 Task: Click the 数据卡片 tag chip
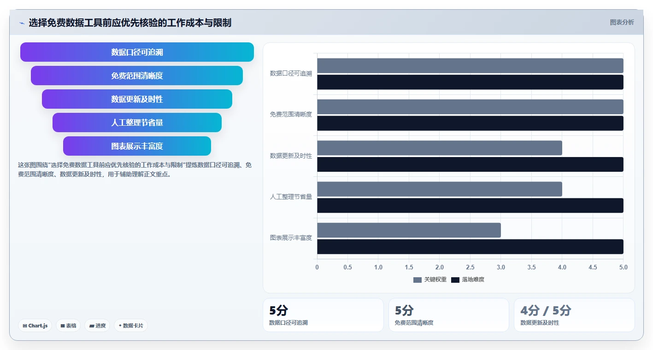[x=131, y=326]
